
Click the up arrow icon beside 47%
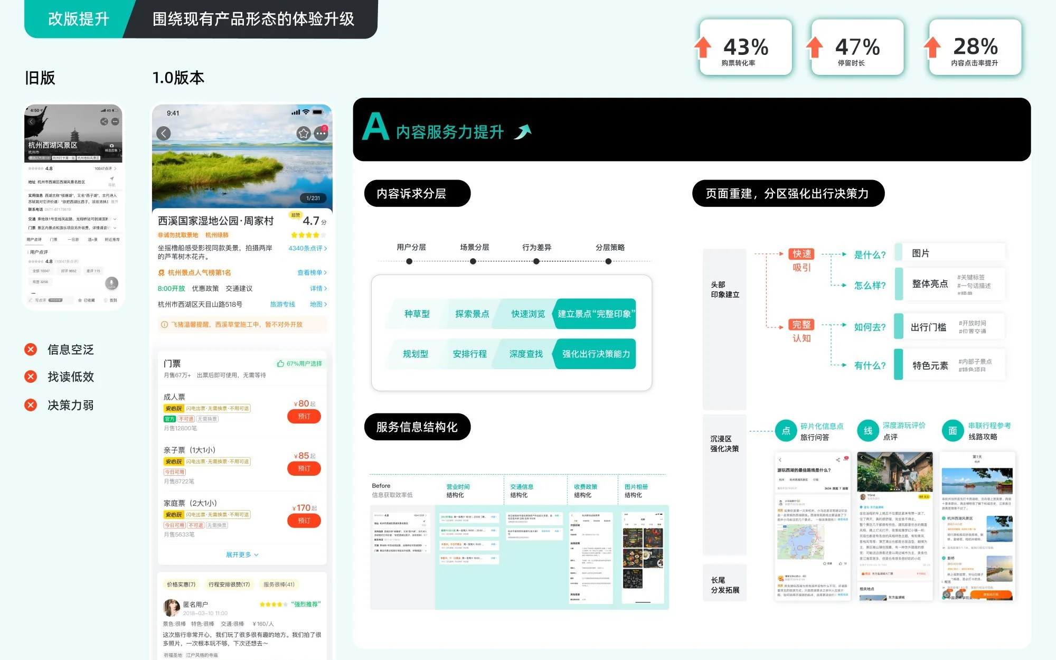coord(815,47)
